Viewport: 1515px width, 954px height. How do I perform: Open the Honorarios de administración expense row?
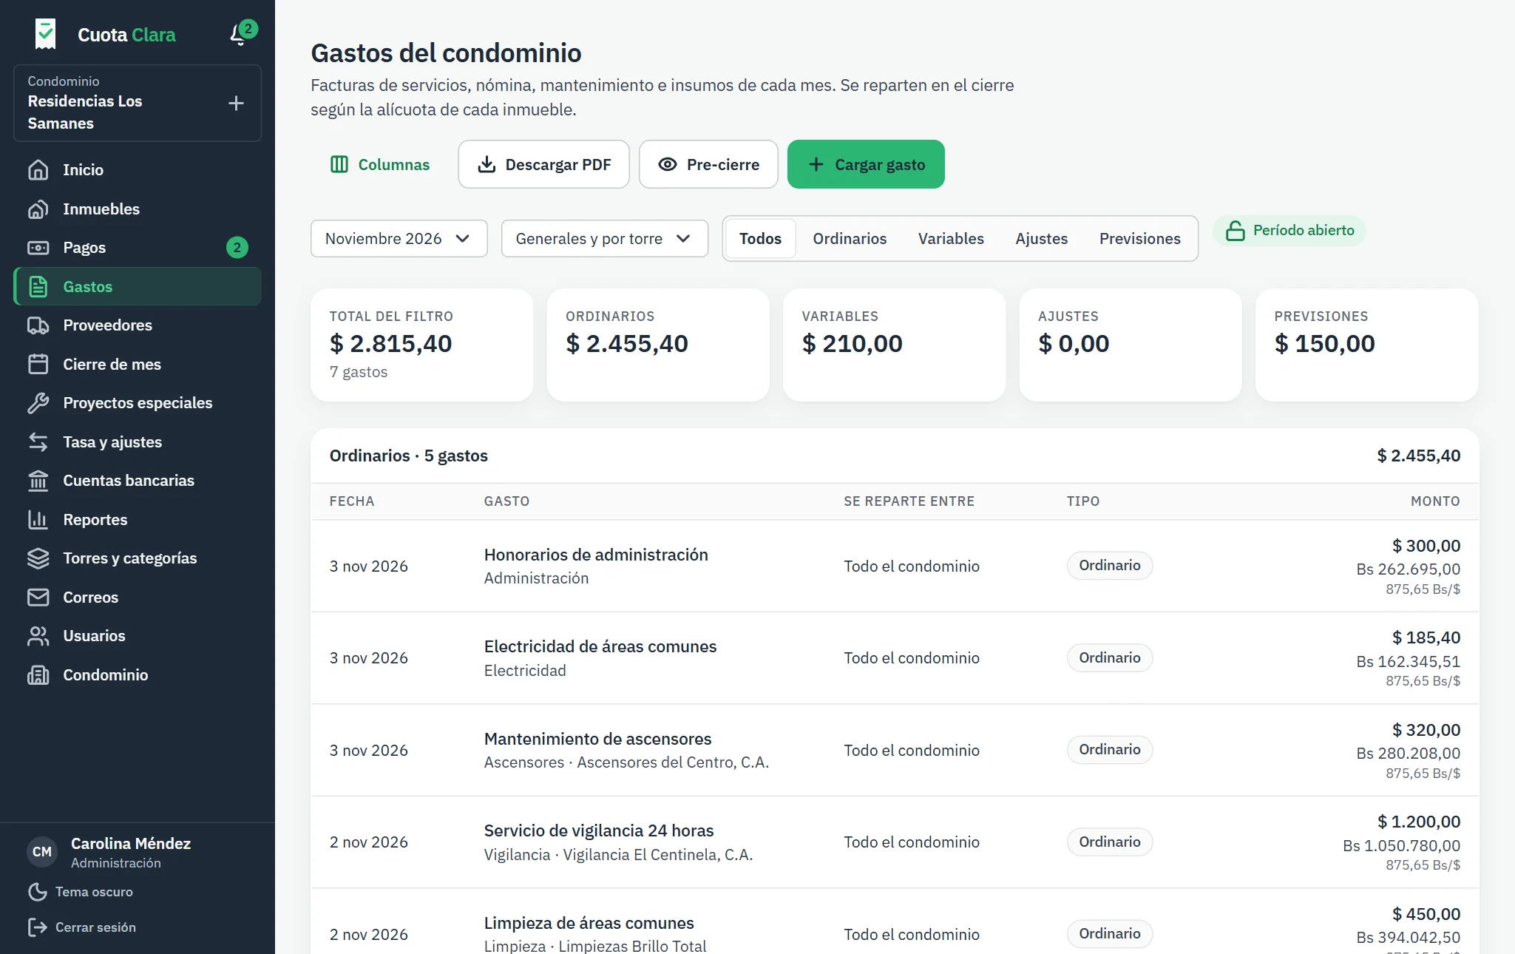point(895,566)
